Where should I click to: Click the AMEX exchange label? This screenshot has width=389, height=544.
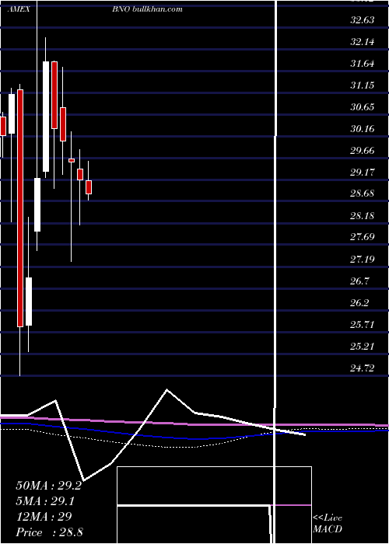[x=21, y=9]
